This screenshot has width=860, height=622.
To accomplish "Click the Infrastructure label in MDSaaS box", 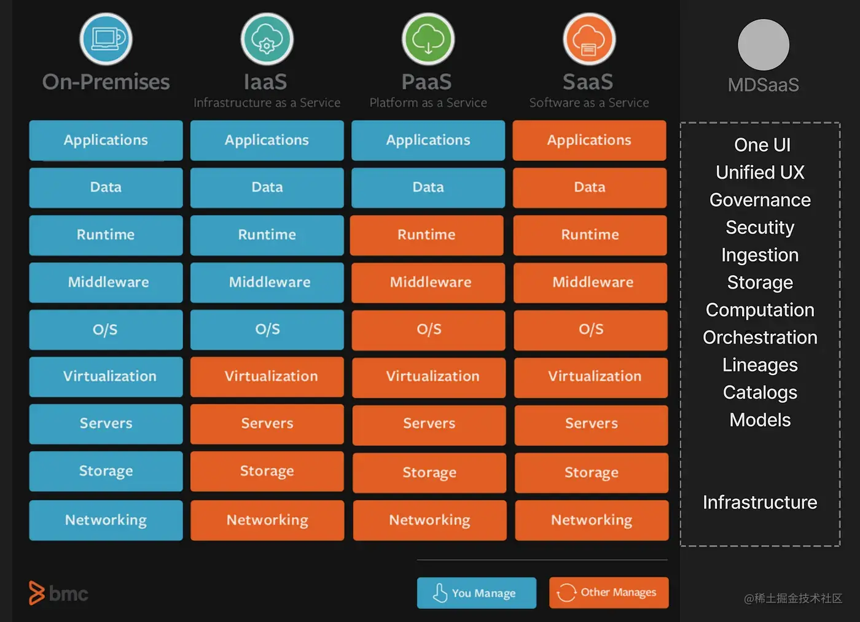I will tap(760, 502).
